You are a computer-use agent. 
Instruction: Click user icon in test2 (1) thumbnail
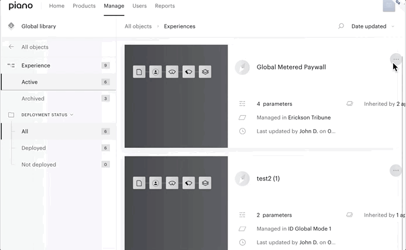pyautogui.click(x=156, y=183)
